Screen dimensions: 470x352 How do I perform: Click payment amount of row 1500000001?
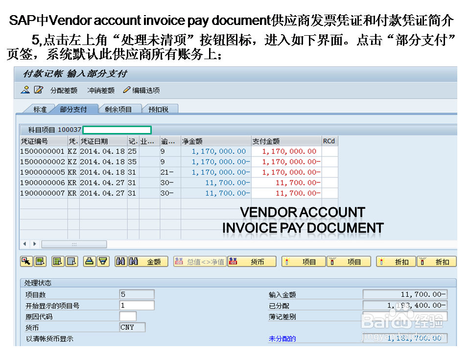pos(286,151)
